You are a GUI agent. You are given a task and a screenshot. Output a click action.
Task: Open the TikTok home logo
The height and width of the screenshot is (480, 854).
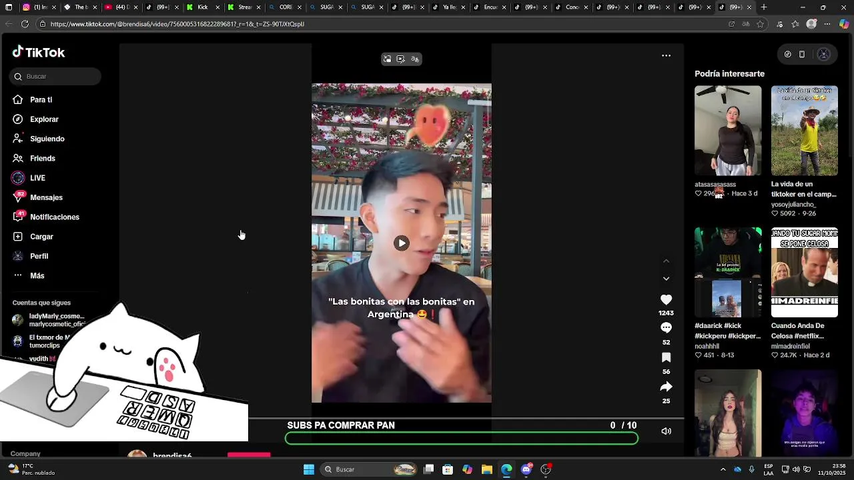(39, 53)
